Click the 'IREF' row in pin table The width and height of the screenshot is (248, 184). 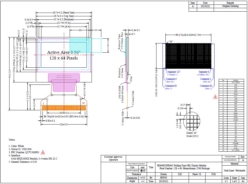(232, 141)
